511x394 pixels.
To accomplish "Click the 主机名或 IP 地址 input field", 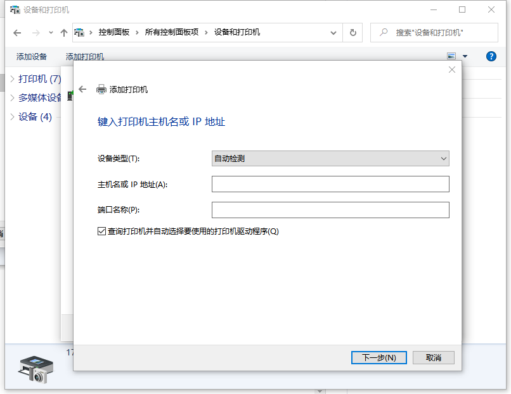I will coord(330,184).
